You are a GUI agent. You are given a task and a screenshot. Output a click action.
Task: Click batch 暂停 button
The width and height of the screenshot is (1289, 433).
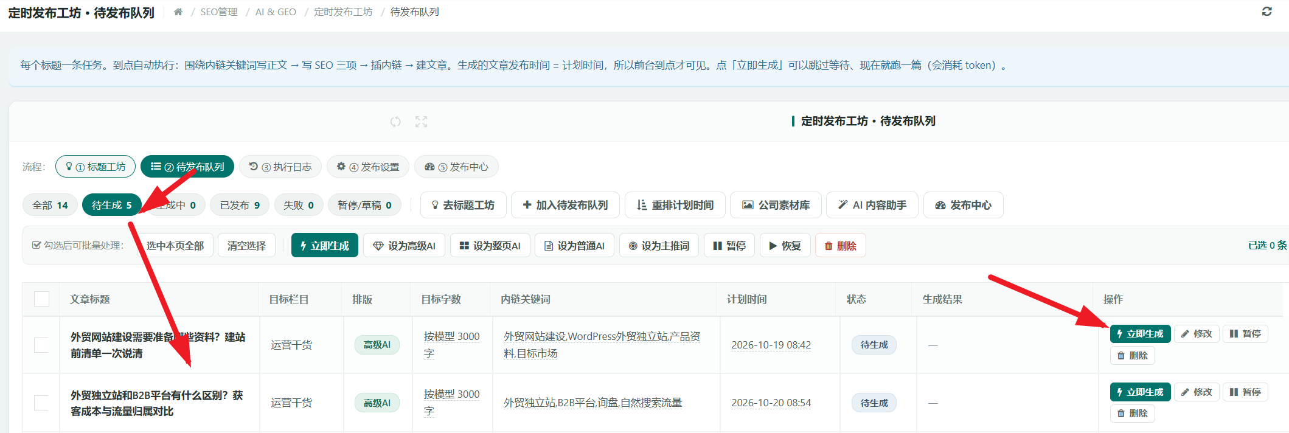(x=729, y=246)
